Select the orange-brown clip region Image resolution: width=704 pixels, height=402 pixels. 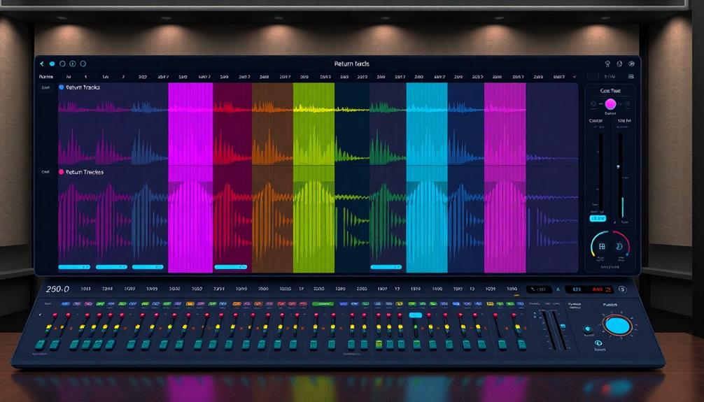coord(272,178)
